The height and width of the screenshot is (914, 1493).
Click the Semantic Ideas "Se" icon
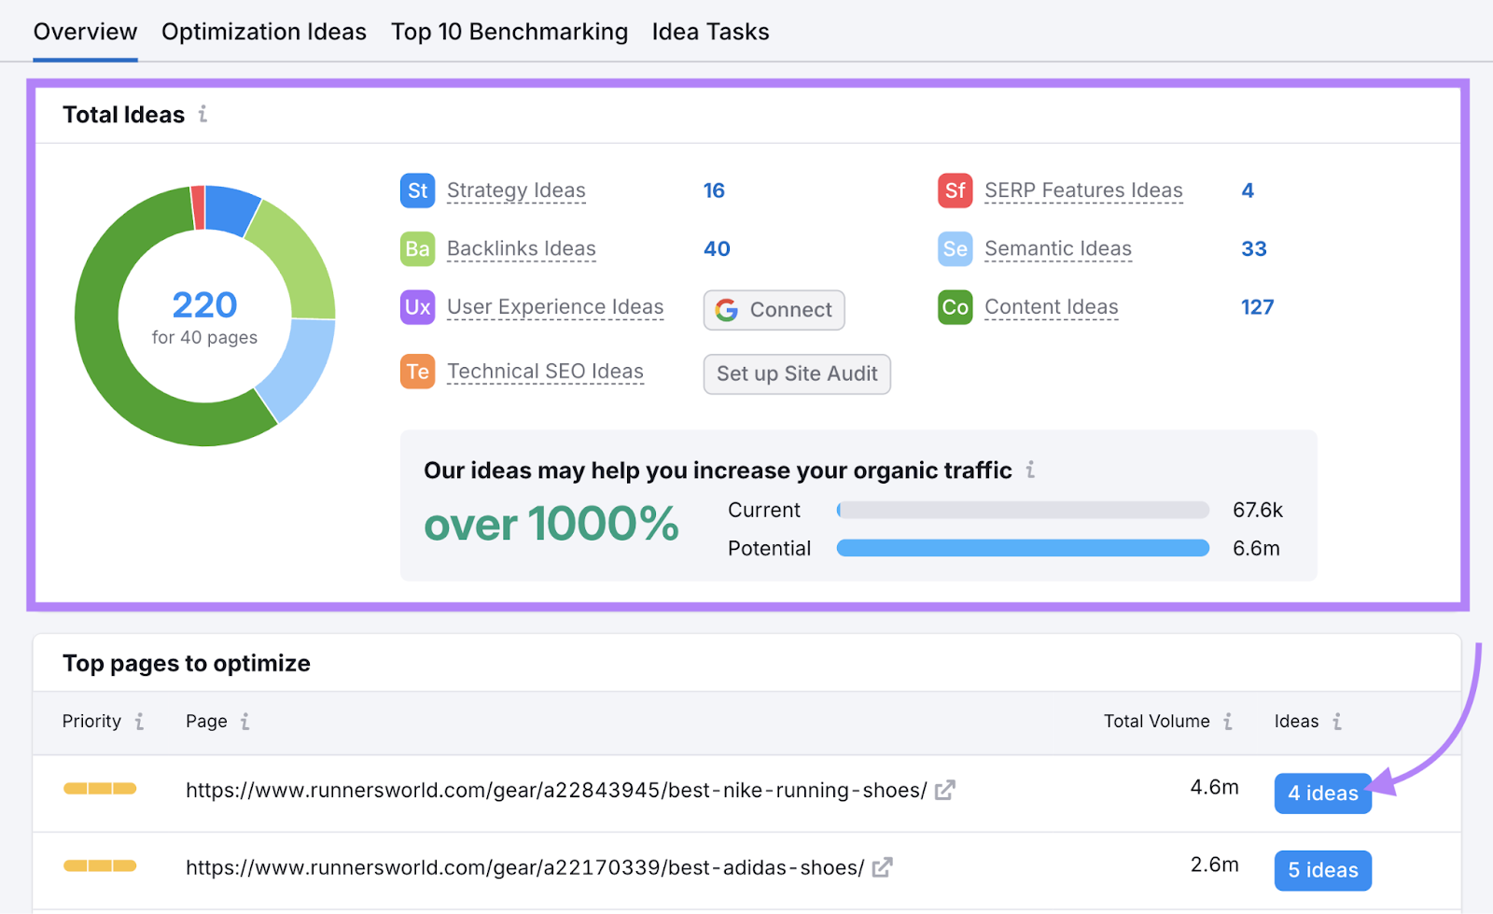pyautogui.click(x=954, y=248)
